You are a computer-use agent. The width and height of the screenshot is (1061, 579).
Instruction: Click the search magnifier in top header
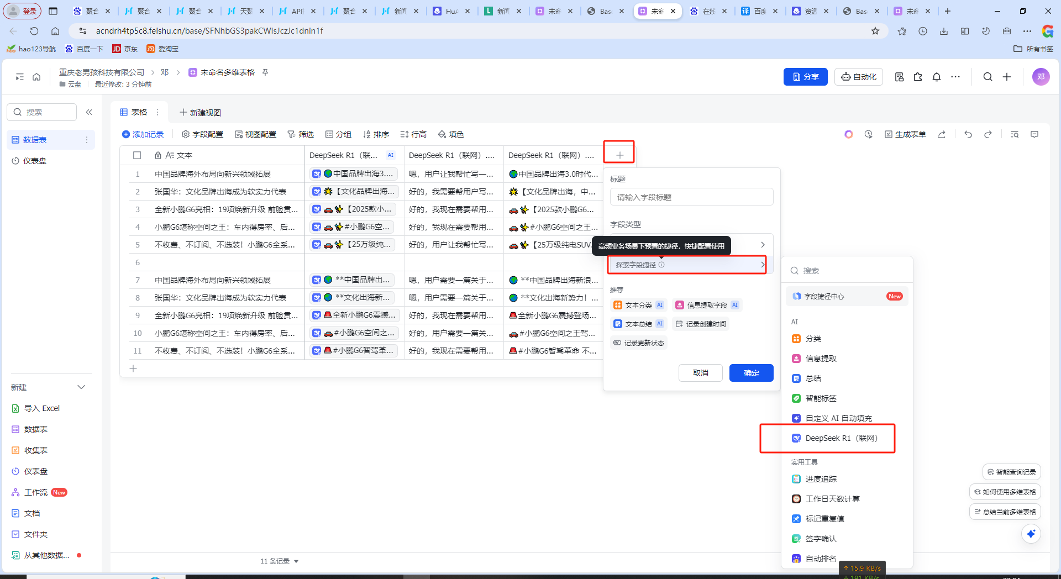(988, 77)
